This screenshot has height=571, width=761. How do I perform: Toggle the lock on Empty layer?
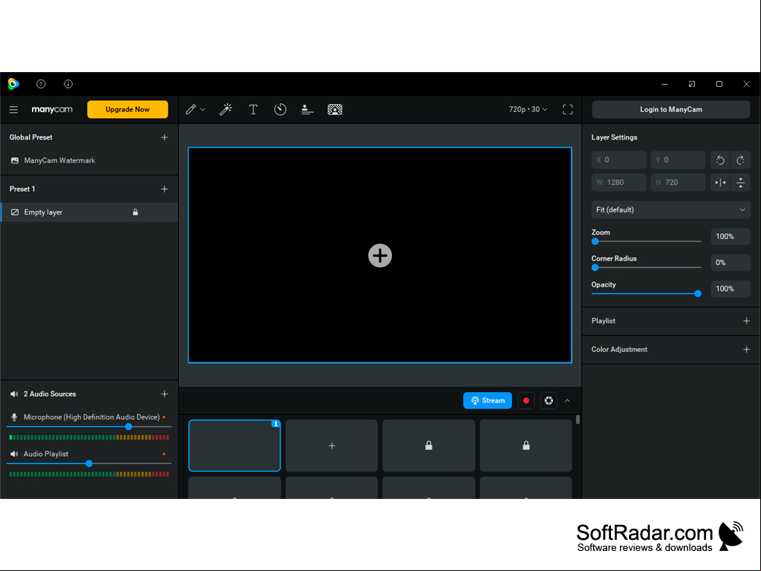135,212
